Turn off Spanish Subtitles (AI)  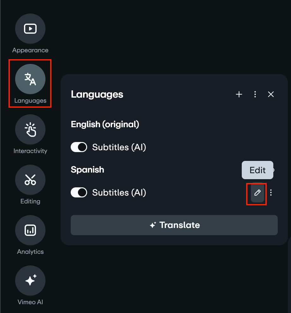coord(79,192)
